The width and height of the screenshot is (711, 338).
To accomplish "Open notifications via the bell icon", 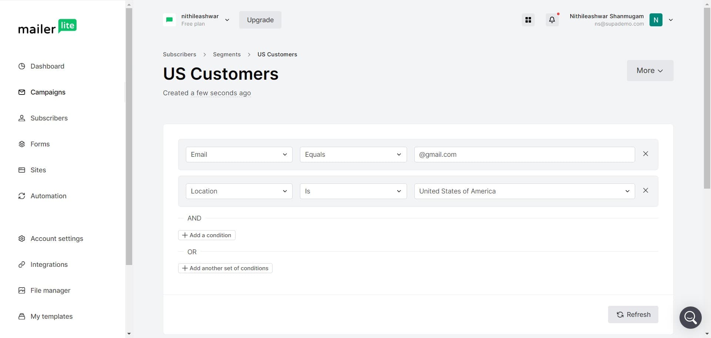I will pyautogui.click(x=552, y=20).
